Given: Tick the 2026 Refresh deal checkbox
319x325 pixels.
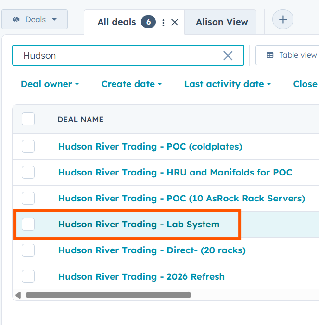Looking at the screenshot, I should pyautogui.click(x=28, y=276).
